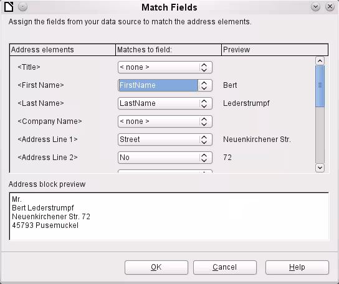Open the First Name field dropdown
The image size is (339, 284).
click(165, 85)
